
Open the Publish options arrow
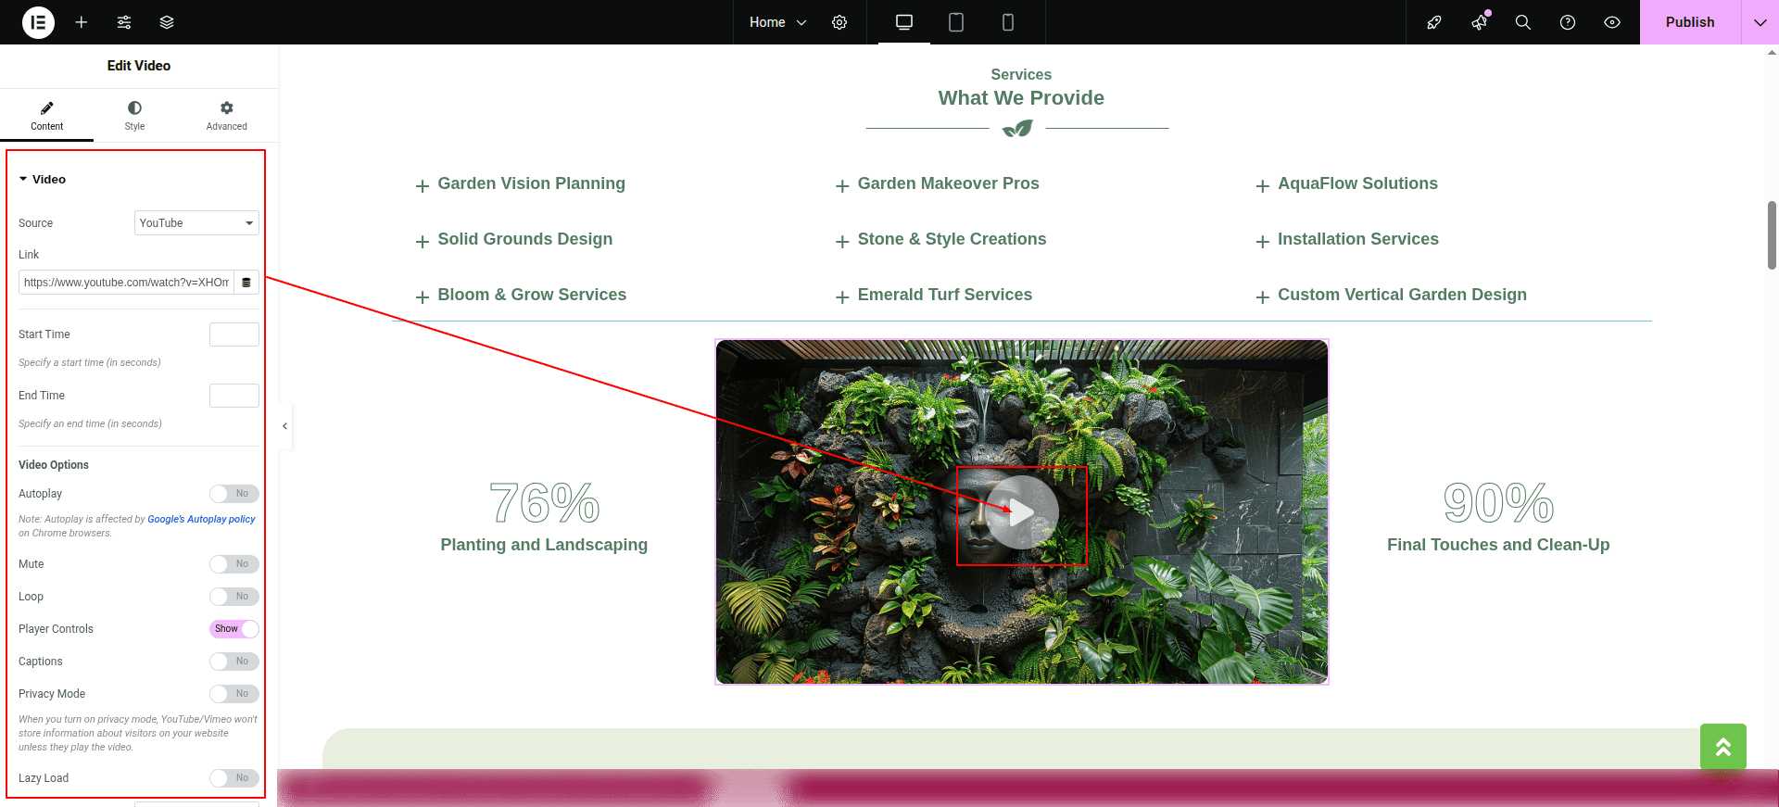1760,22
